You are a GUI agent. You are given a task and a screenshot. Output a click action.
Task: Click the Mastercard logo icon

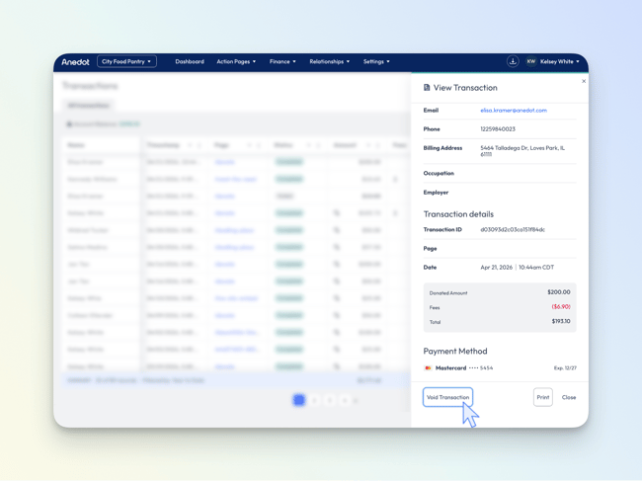click(428, 367)
